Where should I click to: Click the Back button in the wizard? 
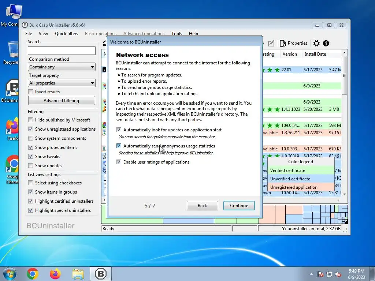(x=202, y=206)
